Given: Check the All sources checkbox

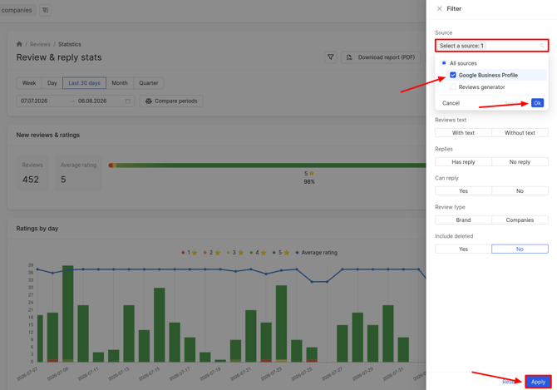Looking at the screenshot, I should point(444,63).
